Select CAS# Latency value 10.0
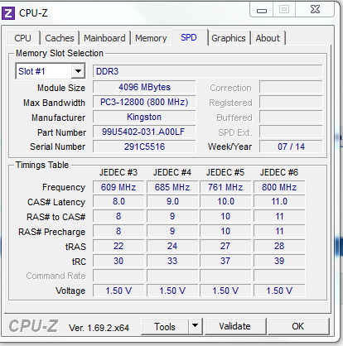 click(x=225, y=201)
